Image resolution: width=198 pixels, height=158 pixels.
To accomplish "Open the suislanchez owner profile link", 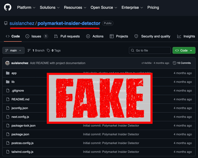I will click(22, 23).
